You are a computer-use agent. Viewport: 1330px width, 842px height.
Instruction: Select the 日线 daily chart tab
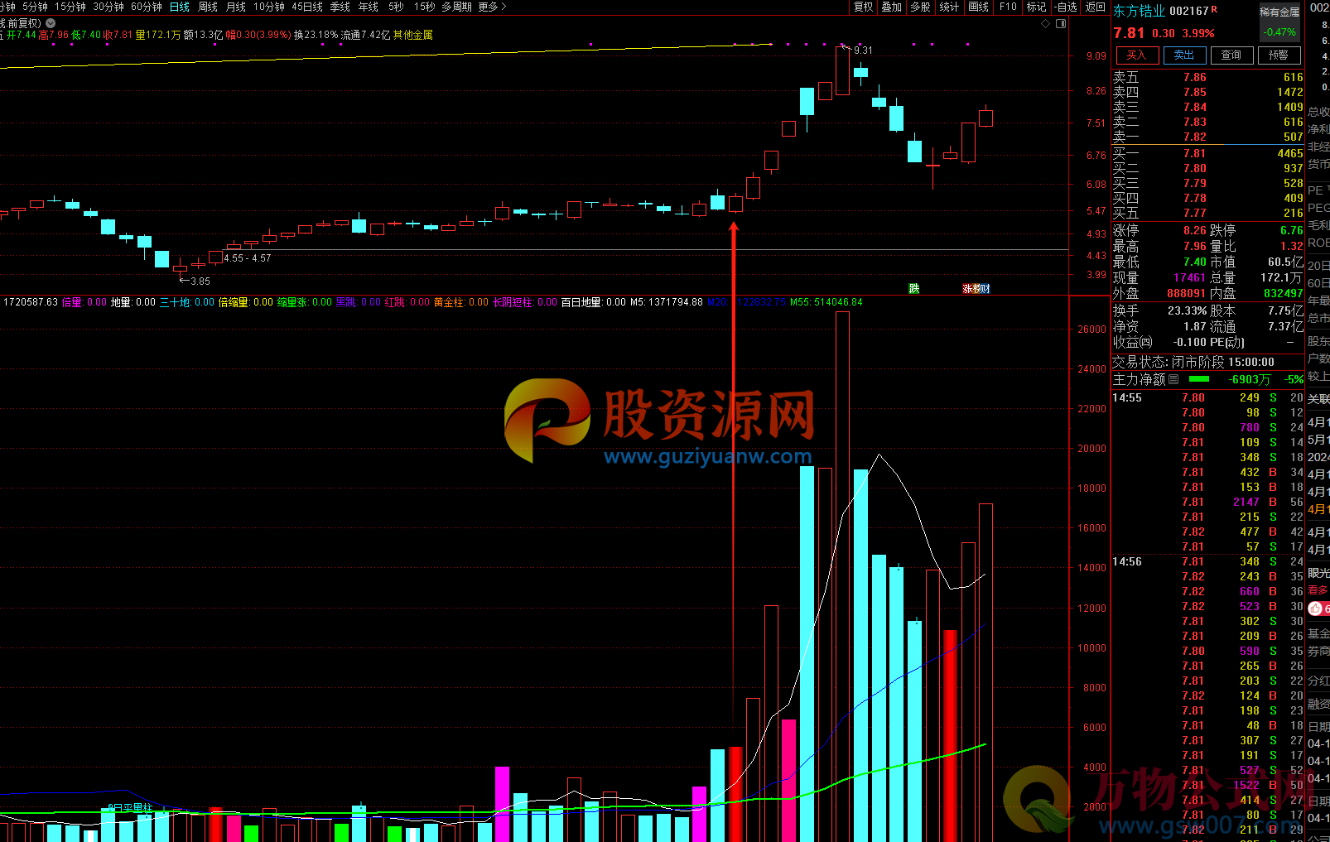tap(180, 7)
